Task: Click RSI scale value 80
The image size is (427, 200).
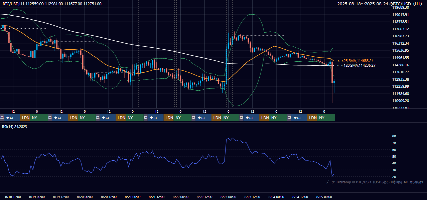Action: [x=394, y=136]
